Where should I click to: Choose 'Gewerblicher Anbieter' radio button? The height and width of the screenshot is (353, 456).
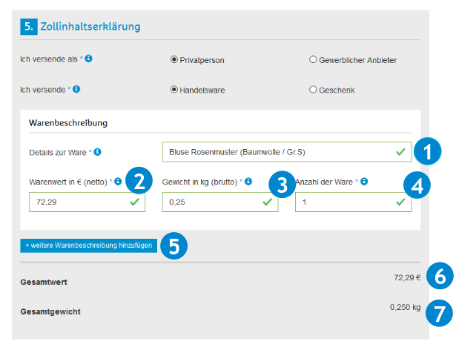pyautogui.click(x=313, y=59)
